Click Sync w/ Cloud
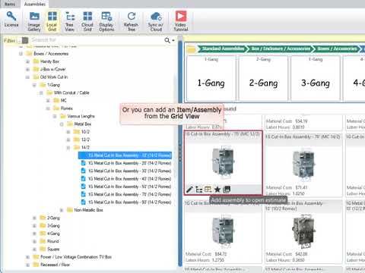Image resolution: width=365 pixels, height=273 pixels. [156, 22]
